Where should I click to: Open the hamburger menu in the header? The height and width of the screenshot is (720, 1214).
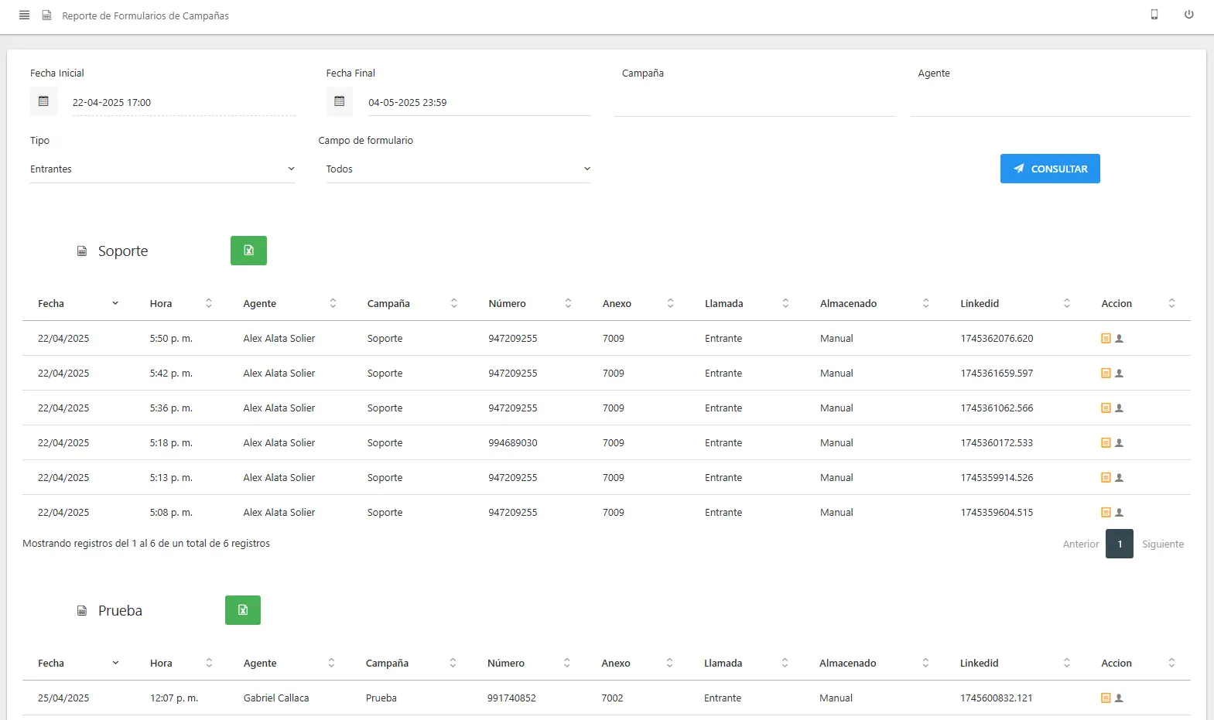click(x=24, y=15)
